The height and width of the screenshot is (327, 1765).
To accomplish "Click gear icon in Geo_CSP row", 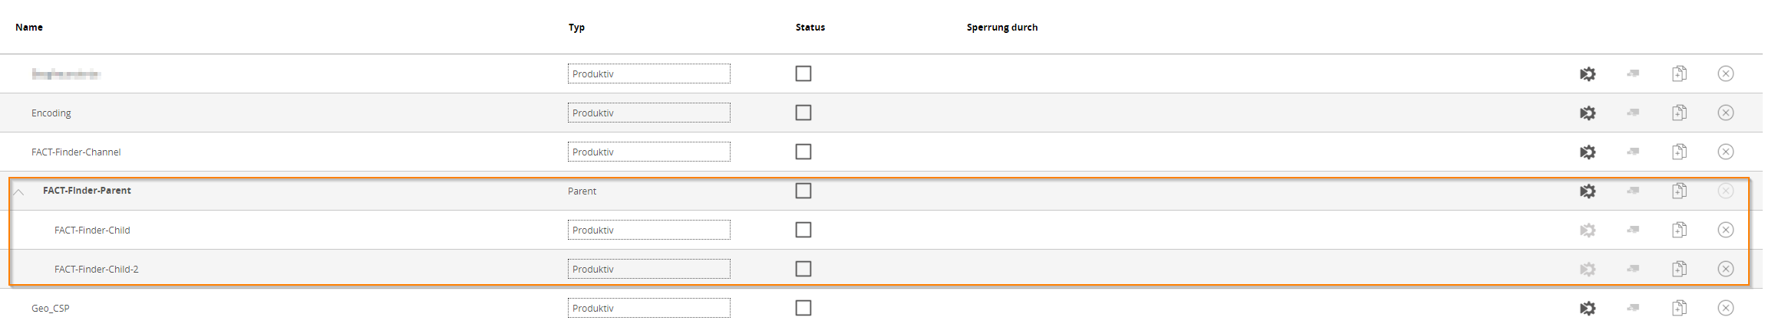I will pos(1588,308).
